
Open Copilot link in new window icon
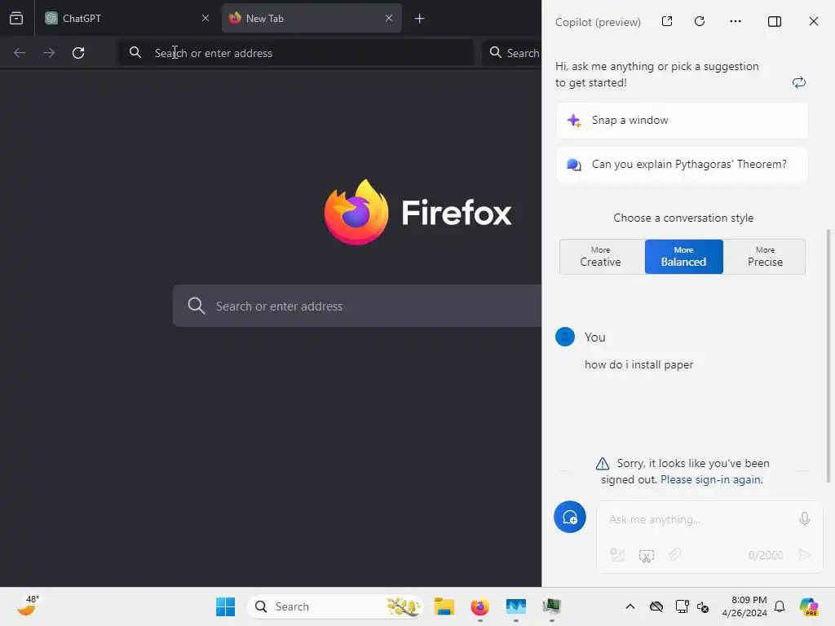click(x=667, y=21)
